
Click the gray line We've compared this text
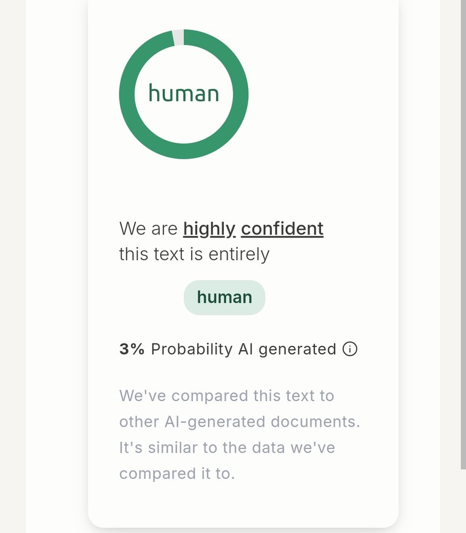click(227, 396)
